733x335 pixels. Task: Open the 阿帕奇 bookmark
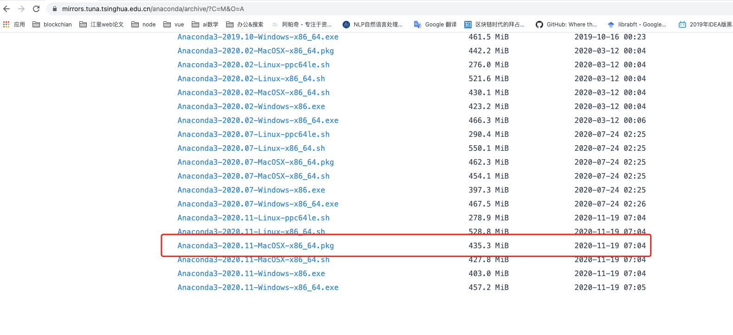click(x=301, y=25)
